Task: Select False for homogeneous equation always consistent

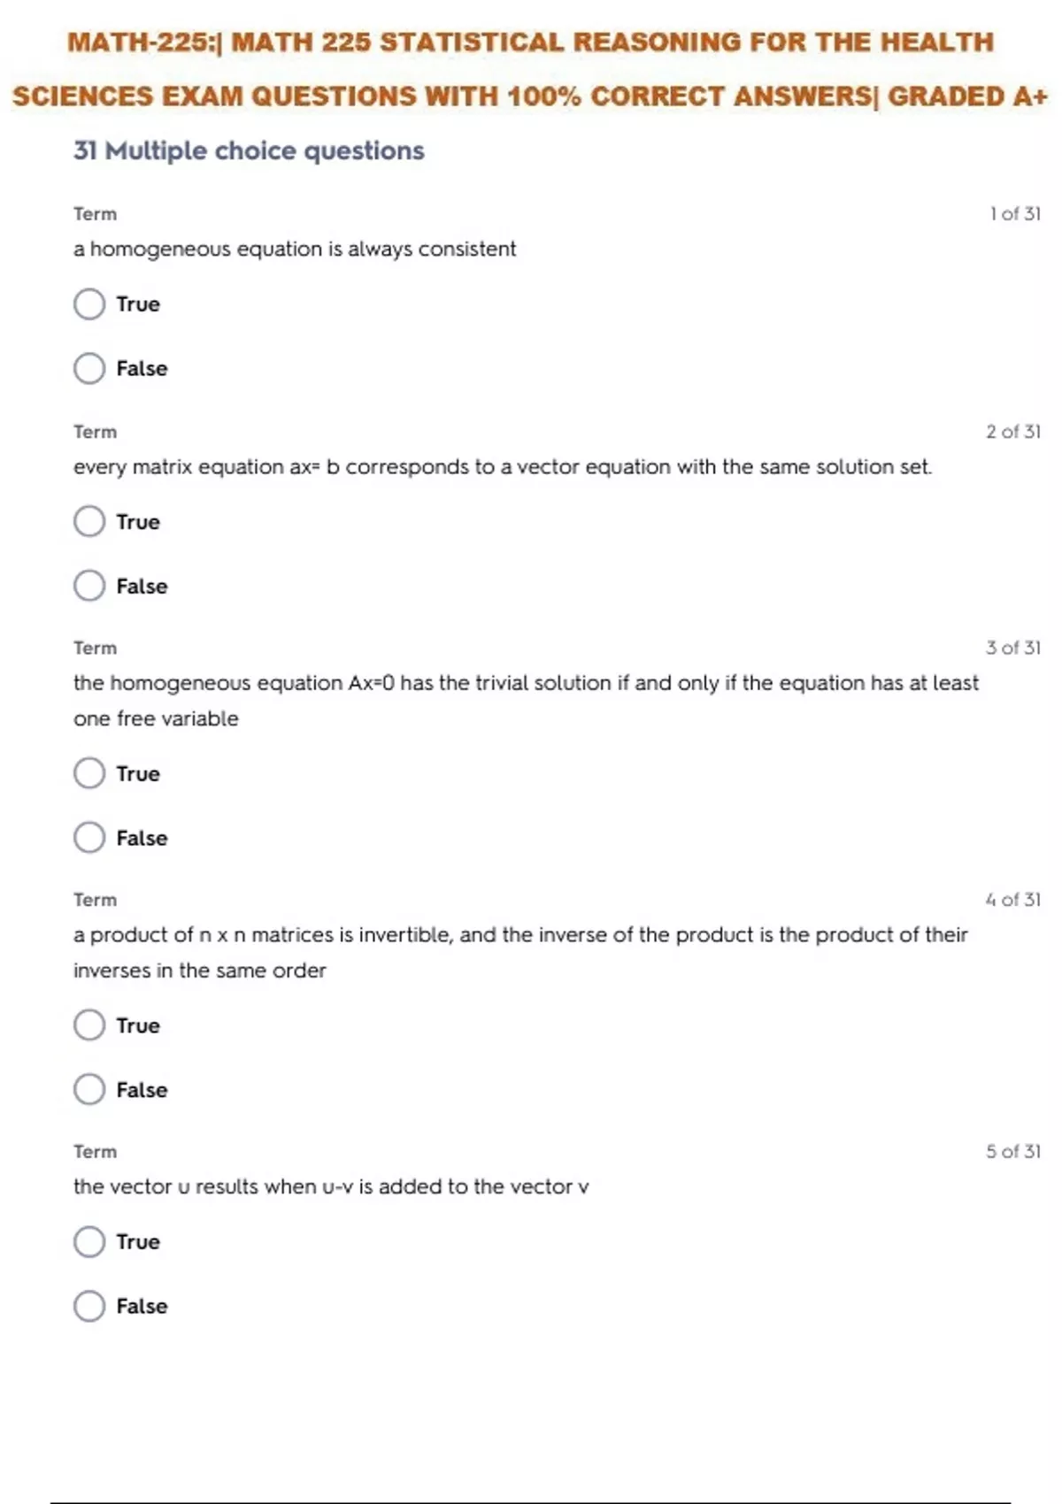Action: [89, 368]
